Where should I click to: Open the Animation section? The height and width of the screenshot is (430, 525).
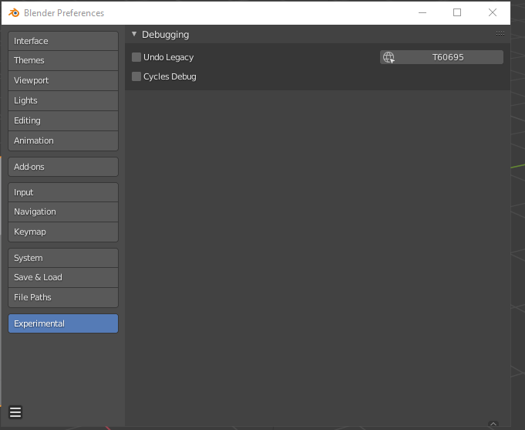coord(63,141)
